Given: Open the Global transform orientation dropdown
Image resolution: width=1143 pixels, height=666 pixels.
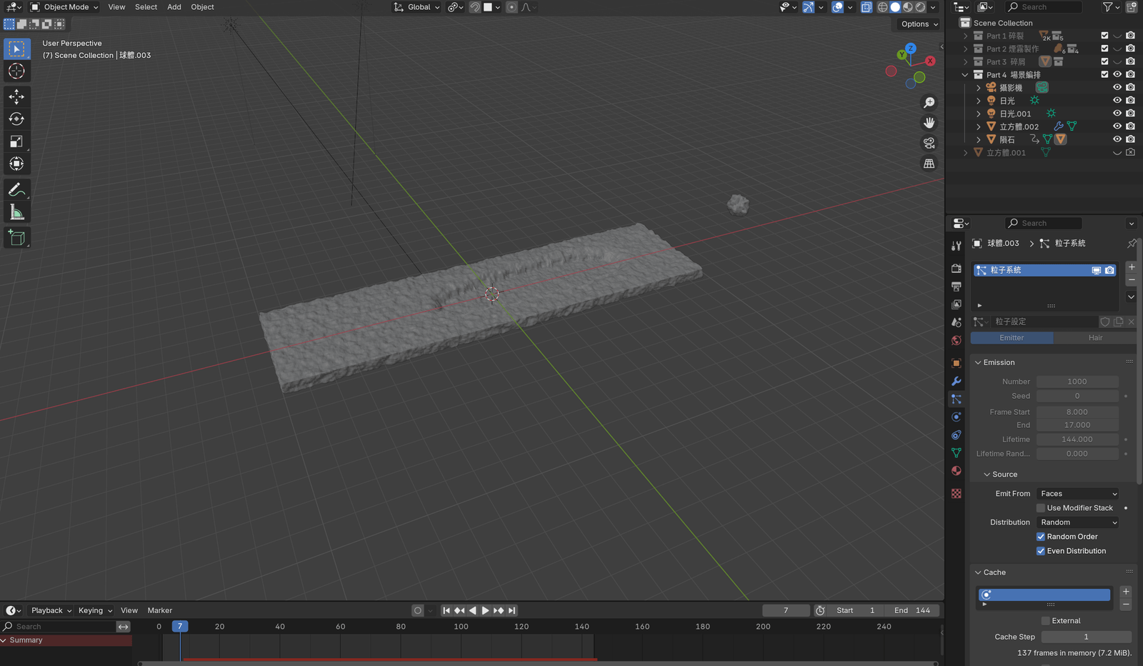Looking at the screenshot, I should pyautogui.click(x=417, y=7).
